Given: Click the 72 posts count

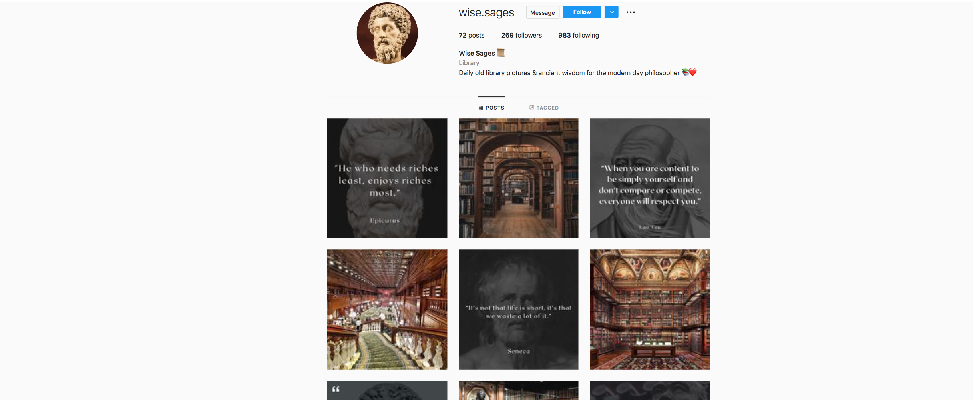Looking at the screenshot, I should [472, 36].
